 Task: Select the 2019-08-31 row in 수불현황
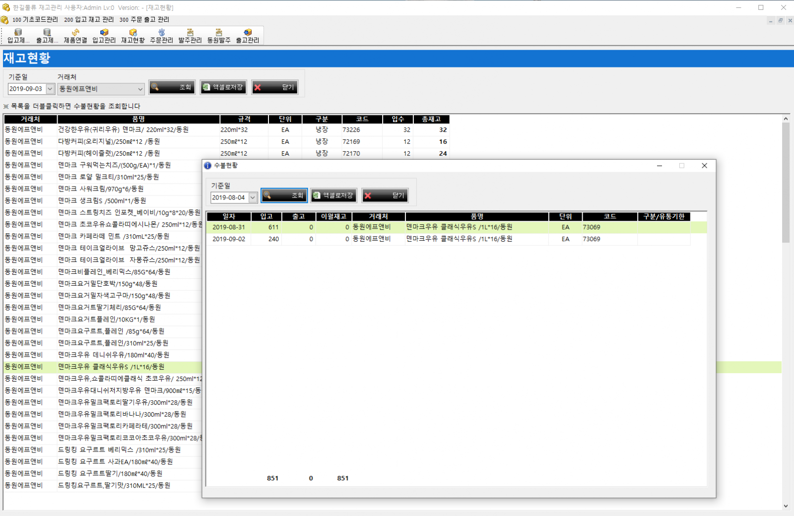[457, 227]
